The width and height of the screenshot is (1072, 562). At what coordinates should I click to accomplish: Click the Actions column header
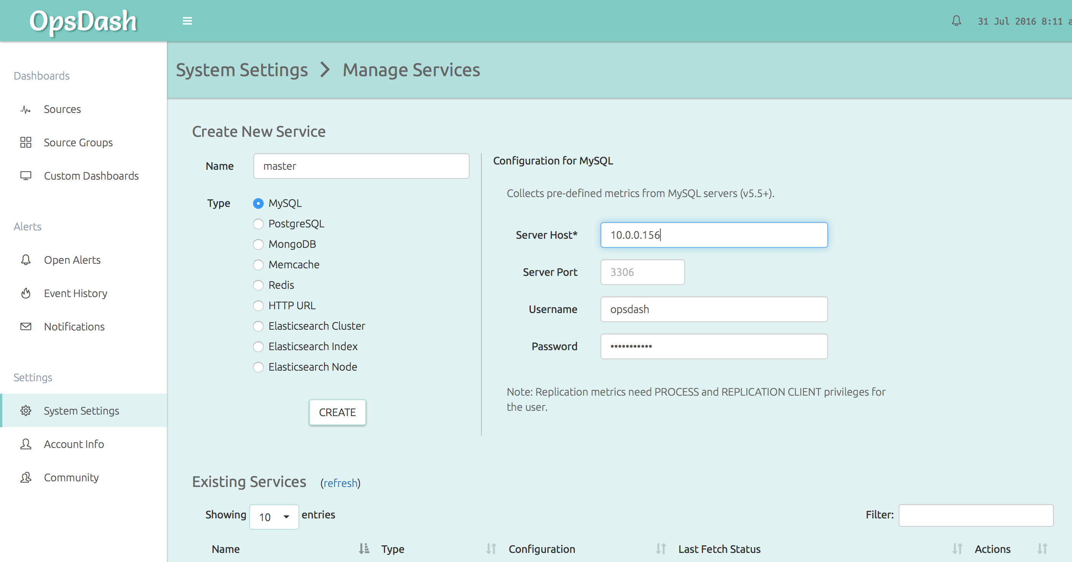click(x=992, y=549)
